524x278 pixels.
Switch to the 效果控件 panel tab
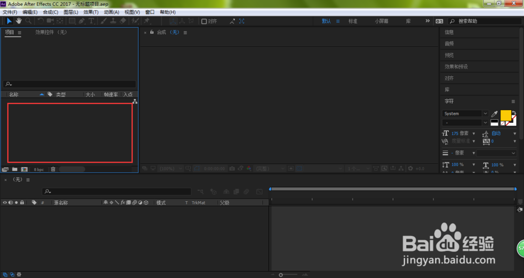52,32
